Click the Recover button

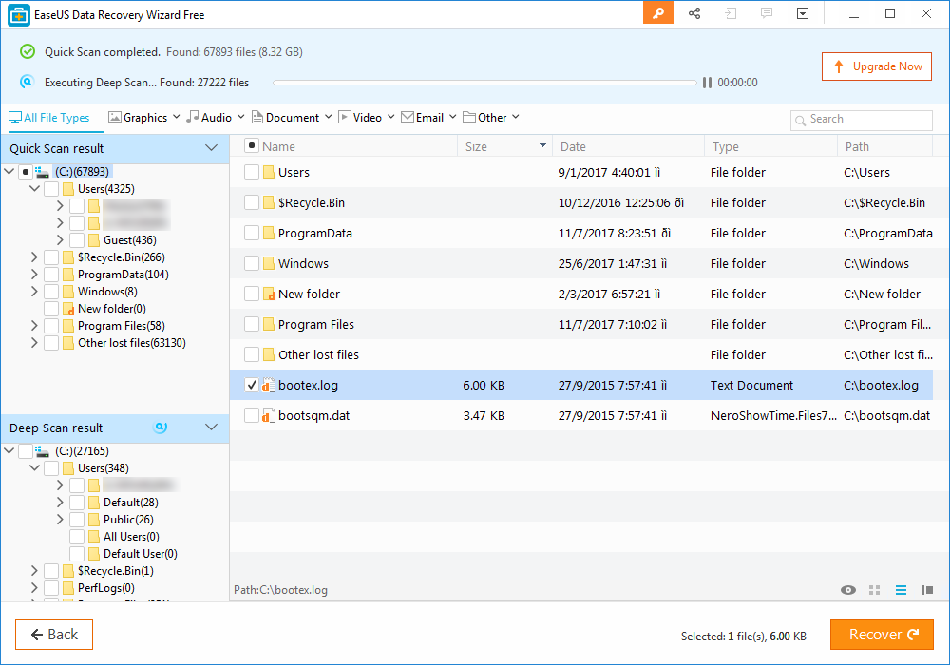click(x=883, y=635)
